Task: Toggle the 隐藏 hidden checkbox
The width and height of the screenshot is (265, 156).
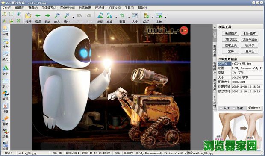Action: point(234,108)
